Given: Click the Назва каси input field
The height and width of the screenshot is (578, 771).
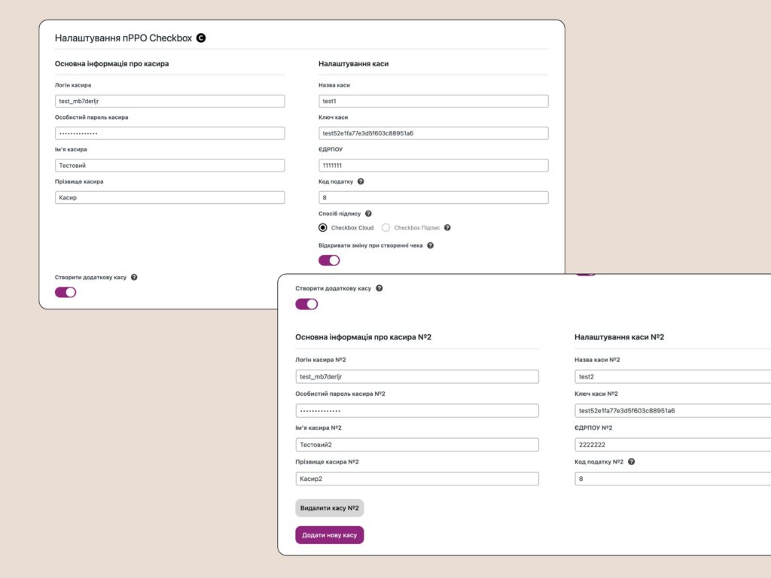Looking at the screenshot, I should 434,101.
